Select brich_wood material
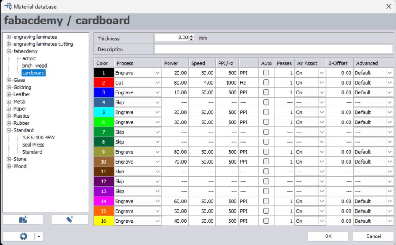 [34, 66]
